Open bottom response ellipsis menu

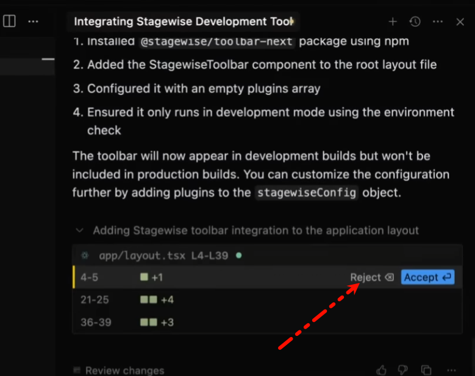[451, 370]
